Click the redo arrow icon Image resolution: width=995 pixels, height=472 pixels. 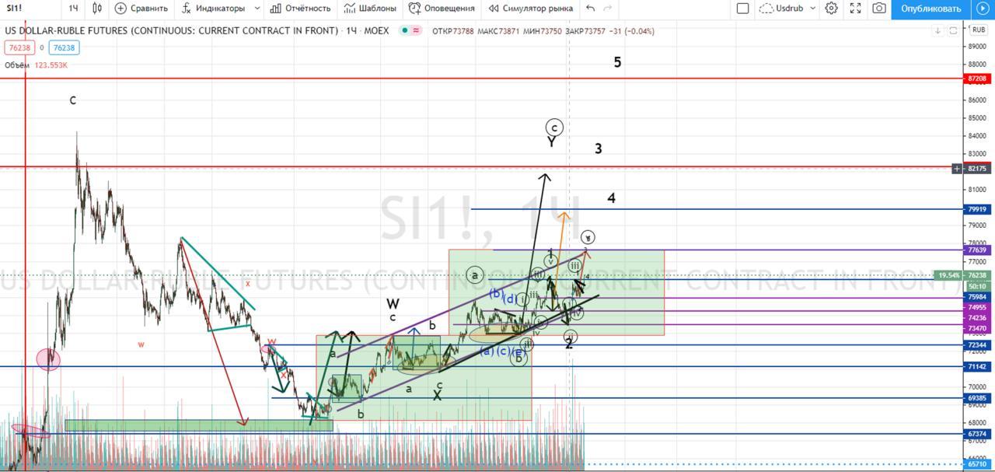coord(608,9)
